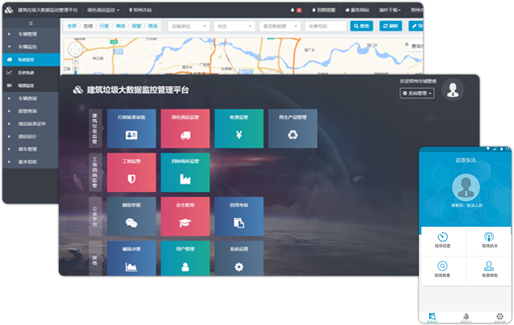Image resolution: width=514 pixels, height=325 pixels.
Task: Click the 收费监管 yen icon tile
Action: click(238, 129)
